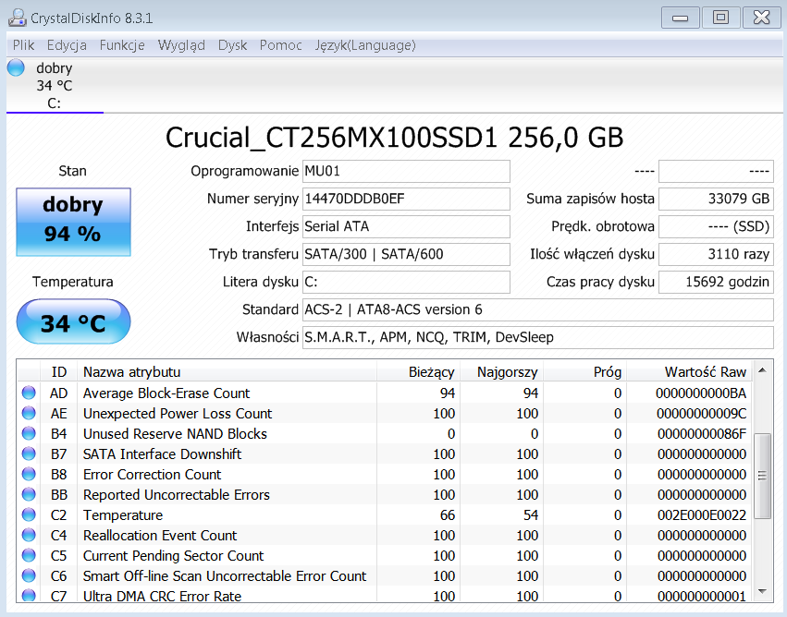The width and height of the screenshot is (787, 617).
Task: Select the Current Pending Sector Count row
Action: pos(386,556)
